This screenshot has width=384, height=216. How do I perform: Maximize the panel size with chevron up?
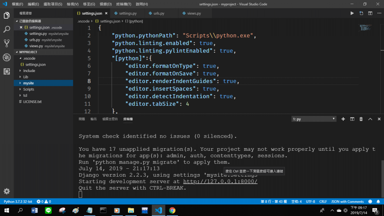click(370, 119)
